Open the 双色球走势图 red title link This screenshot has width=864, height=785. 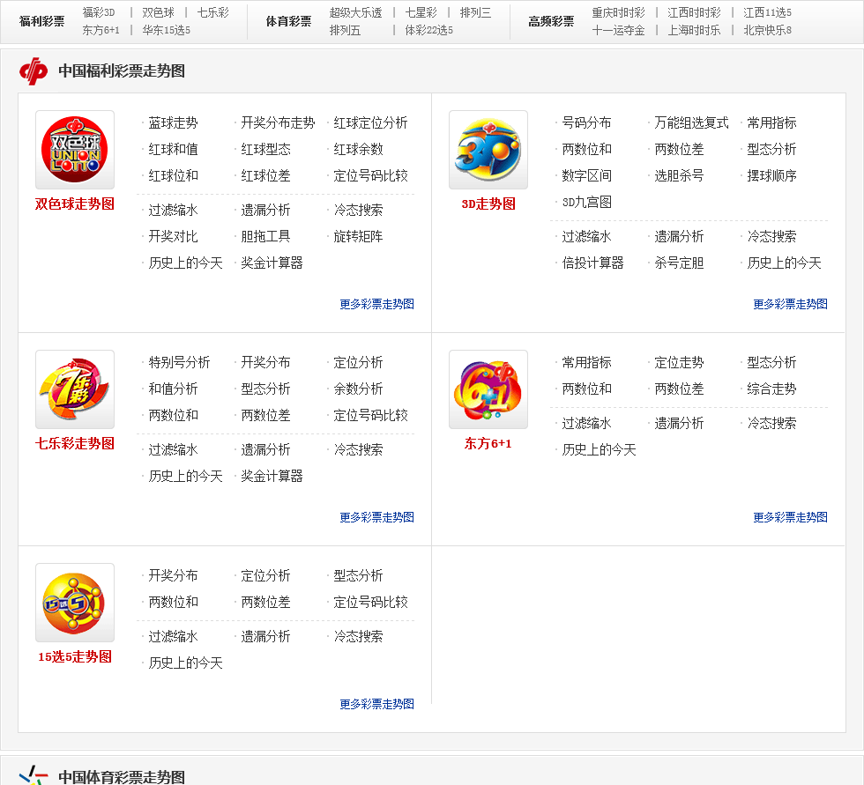(x=75, y=204)
